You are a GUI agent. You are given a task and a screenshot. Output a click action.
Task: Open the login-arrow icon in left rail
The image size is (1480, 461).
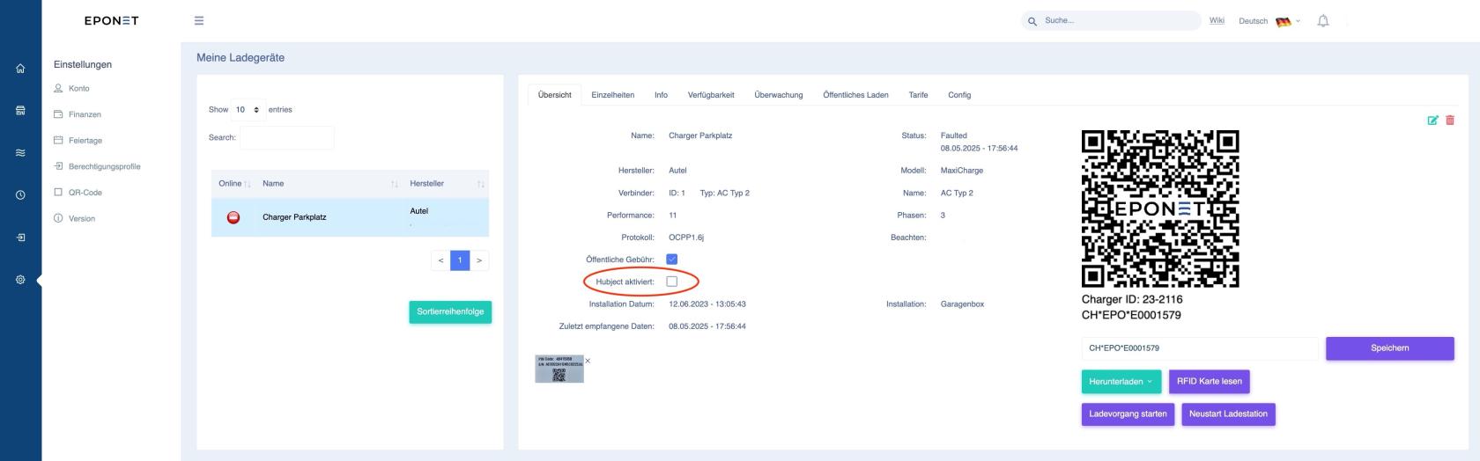point(20,238)
